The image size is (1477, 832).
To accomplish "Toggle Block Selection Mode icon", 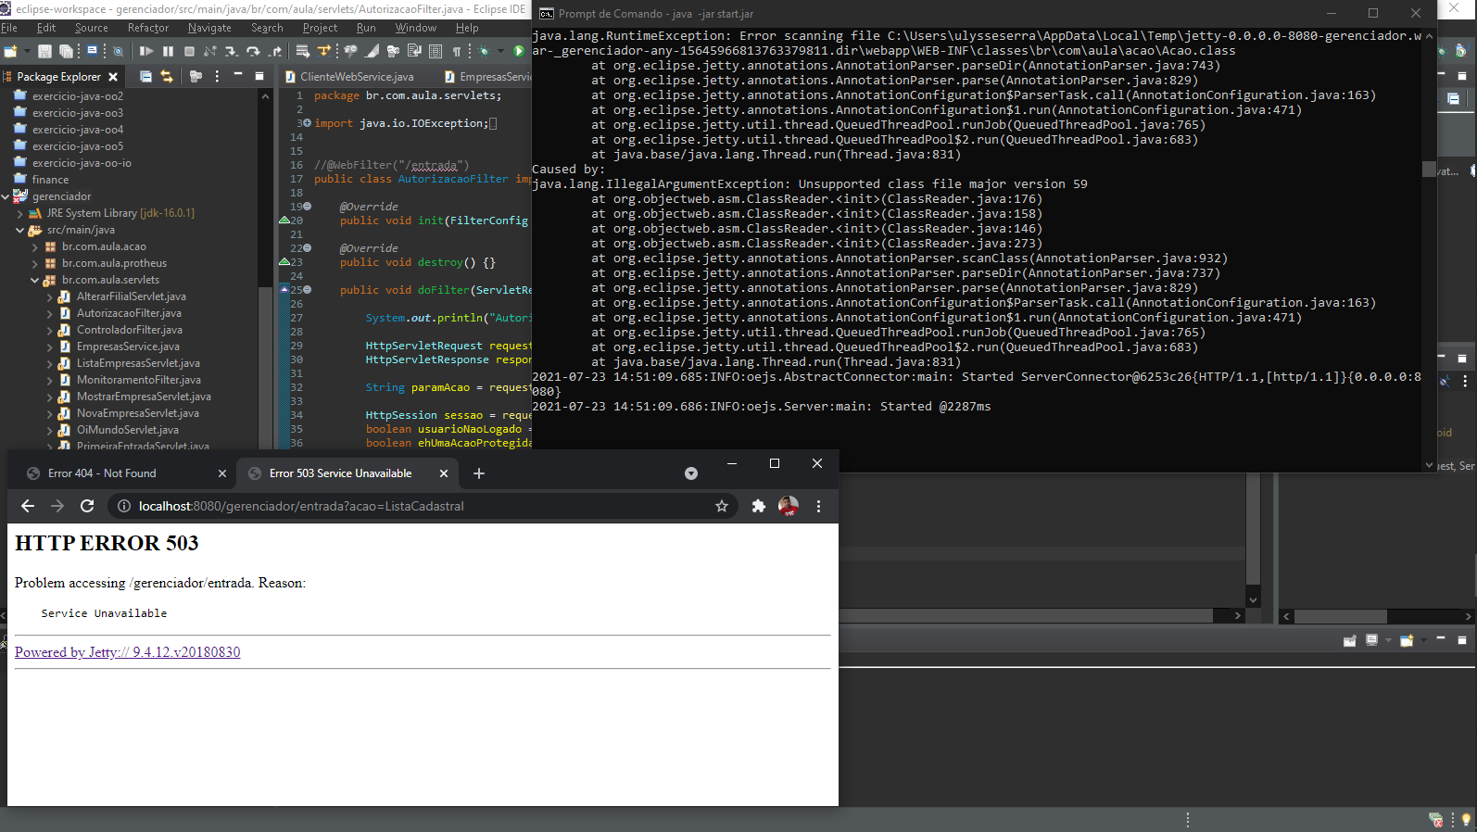I will (436, 51).
